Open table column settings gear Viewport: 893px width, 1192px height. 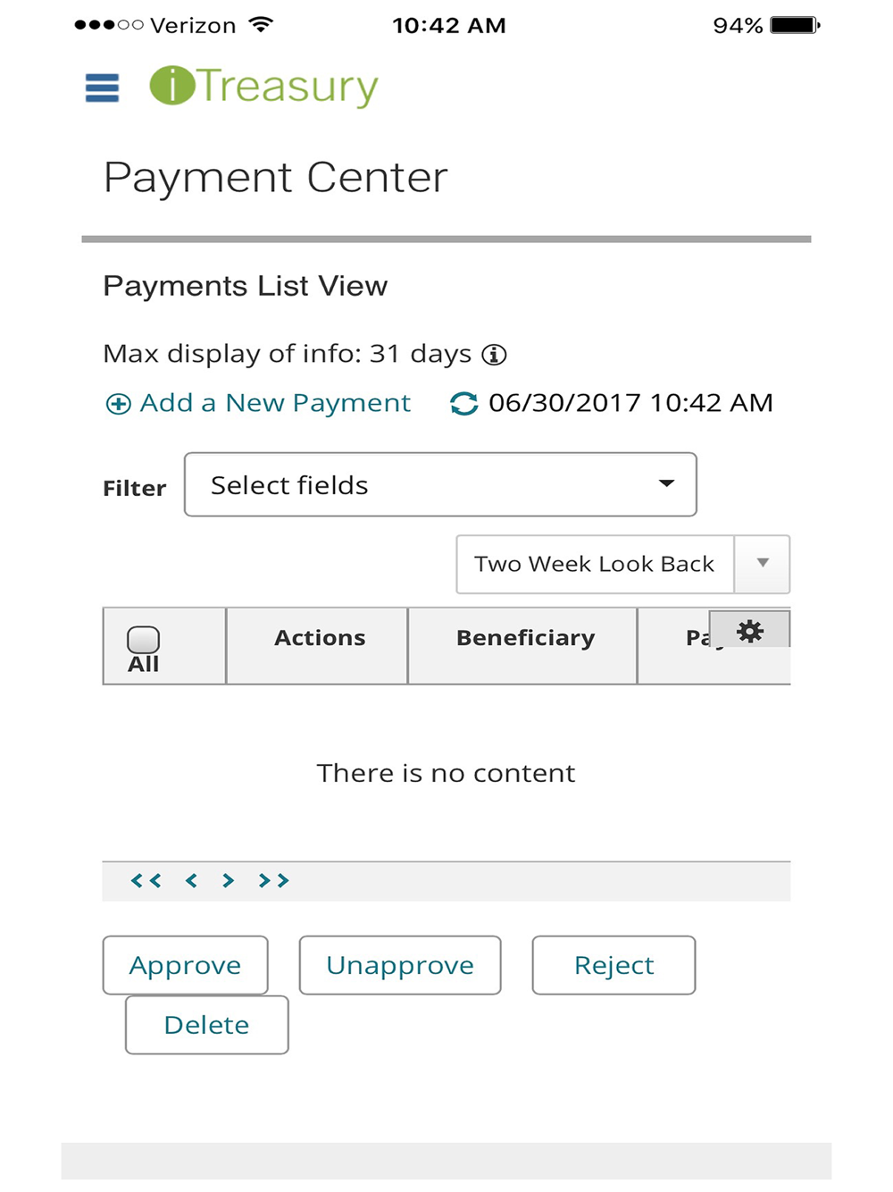point(749,631)
